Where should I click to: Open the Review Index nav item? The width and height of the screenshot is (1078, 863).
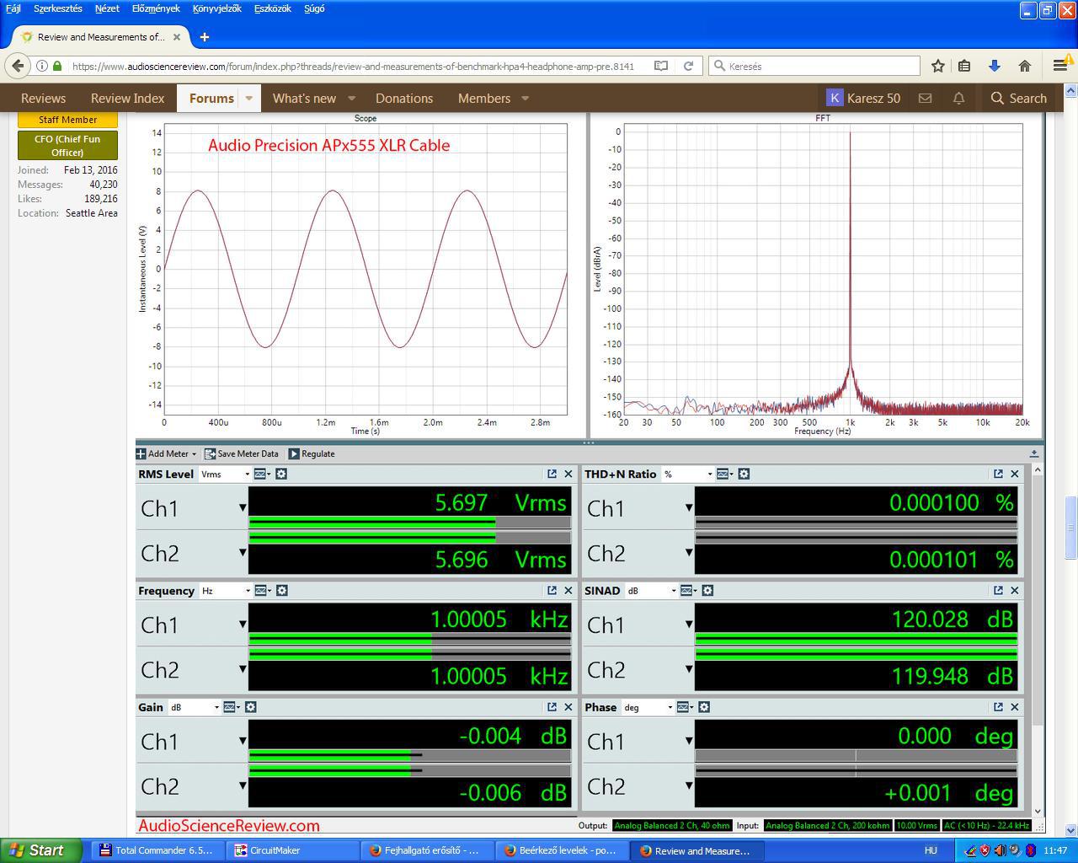[127, 98]
